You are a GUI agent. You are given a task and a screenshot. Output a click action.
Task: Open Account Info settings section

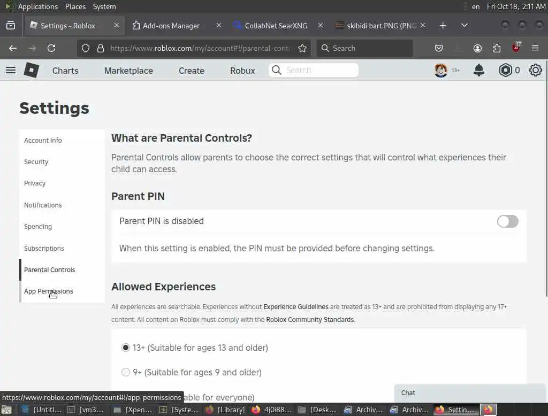click(x=62, y=141)
